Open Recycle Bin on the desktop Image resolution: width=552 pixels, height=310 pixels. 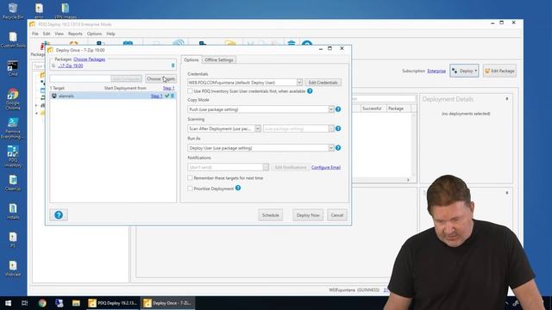click(13, 11)
